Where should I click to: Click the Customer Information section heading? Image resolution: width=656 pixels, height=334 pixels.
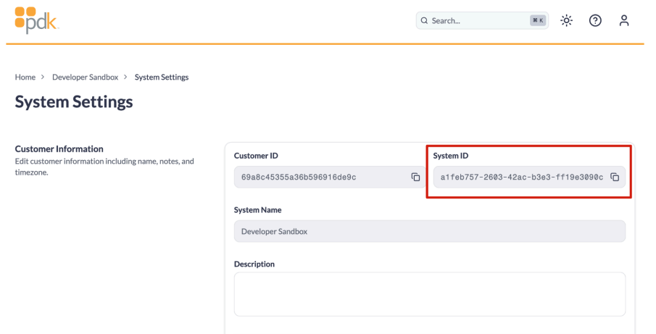tap(59, 149)
